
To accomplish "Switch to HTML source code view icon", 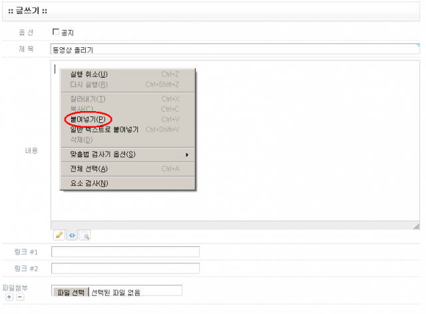I will [72, 235].
